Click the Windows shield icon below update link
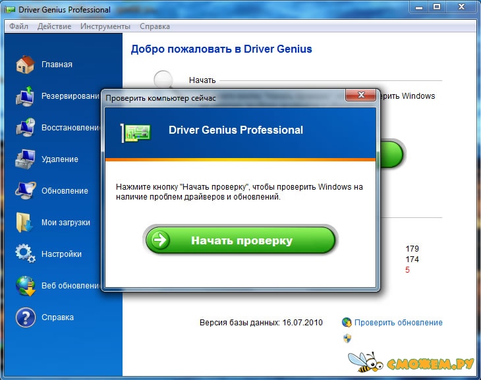The width and height of the screenshot is (481, 380). [x=347, y=339]
